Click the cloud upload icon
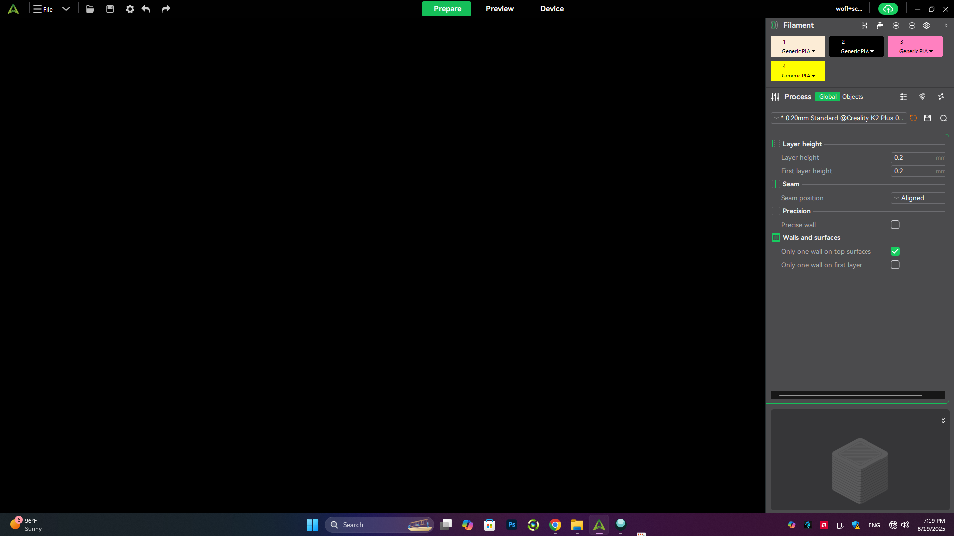This screenshot has height=536, width=954. click(888, 9)
